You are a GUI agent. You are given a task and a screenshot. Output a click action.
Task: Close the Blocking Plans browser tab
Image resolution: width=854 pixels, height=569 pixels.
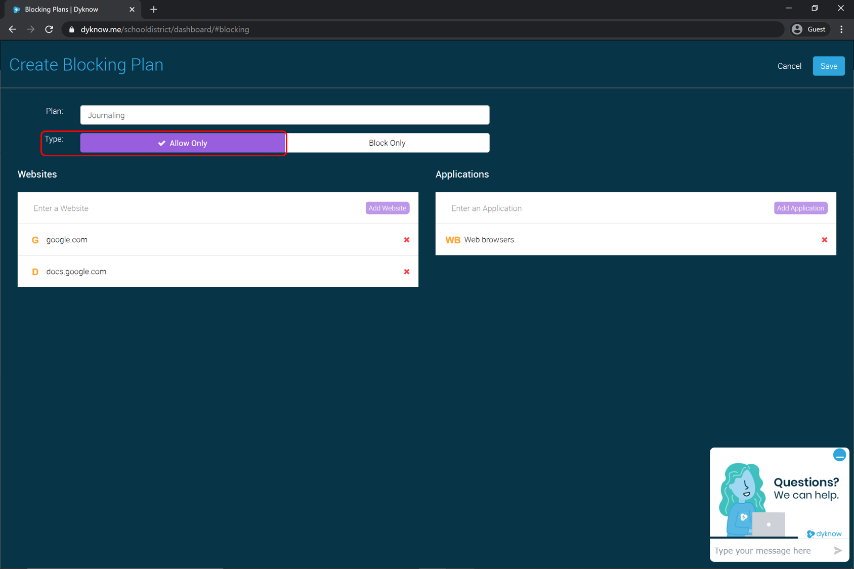132,9
